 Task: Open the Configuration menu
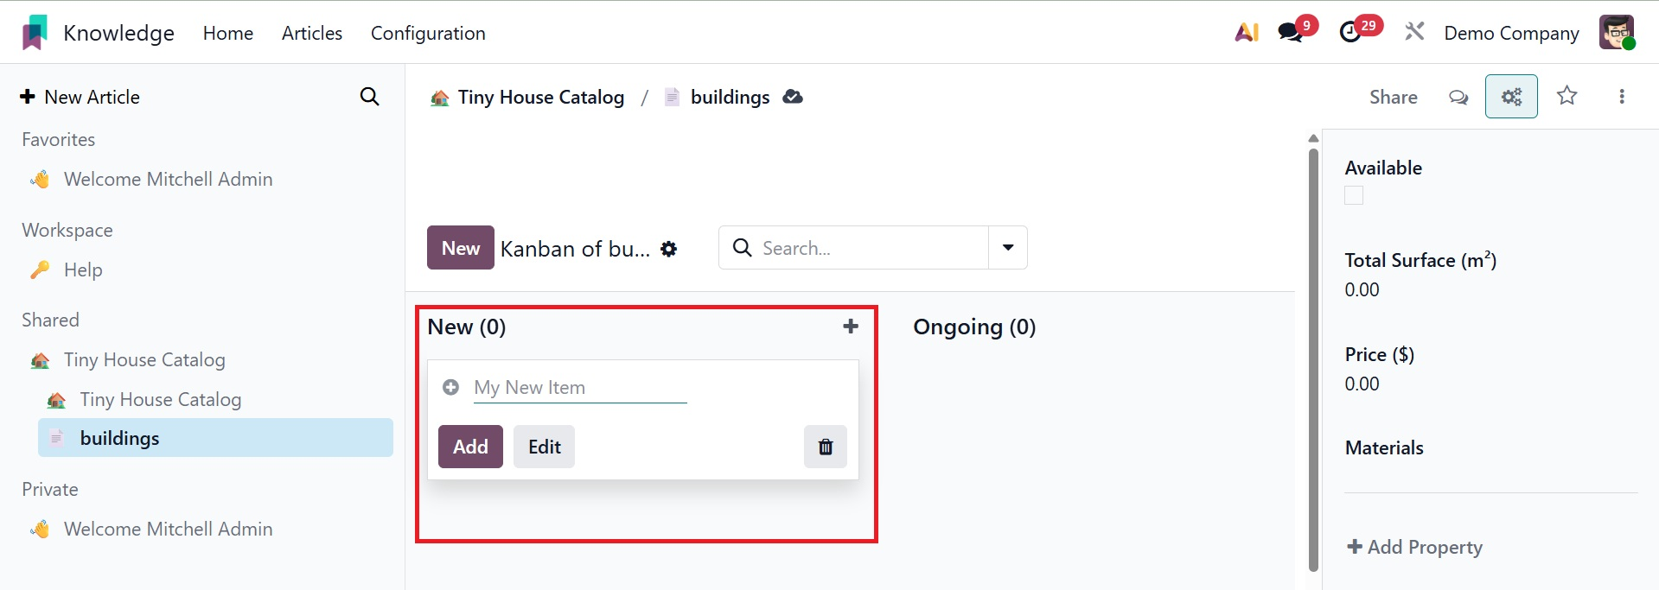click(x=428, y=33)
